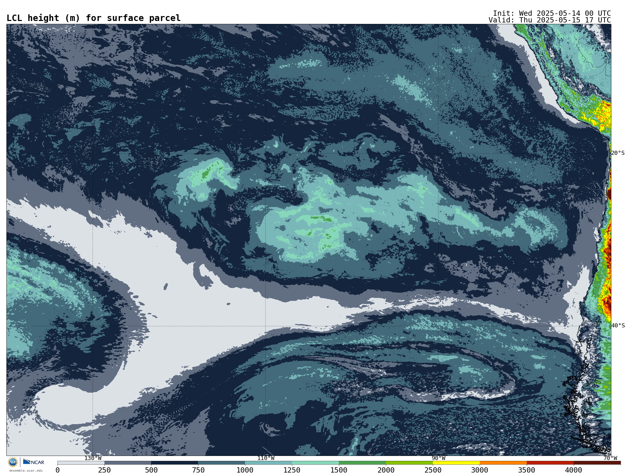The width and height of the screenshot is (630, 474).
Task: Click the colorbar tick label 3500
Action: [x=527, y=470]
